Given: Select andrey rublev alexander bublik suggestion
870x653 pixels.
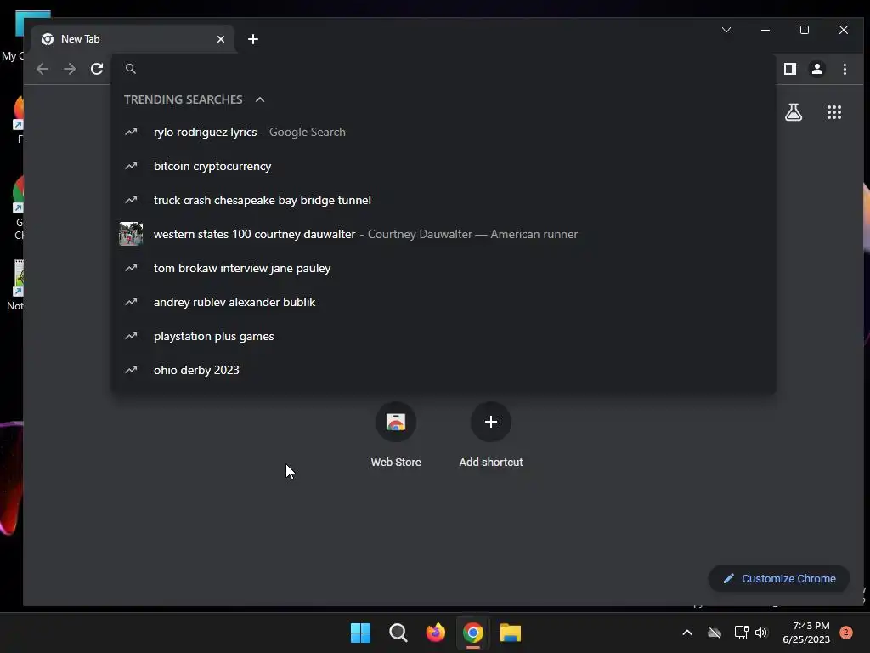Looking at the screenshot, I should click(443, 302).
